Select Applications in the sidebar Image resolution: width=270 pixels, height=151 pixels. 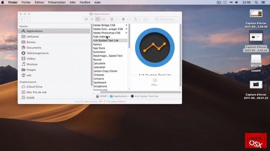[x=54, y=31]
